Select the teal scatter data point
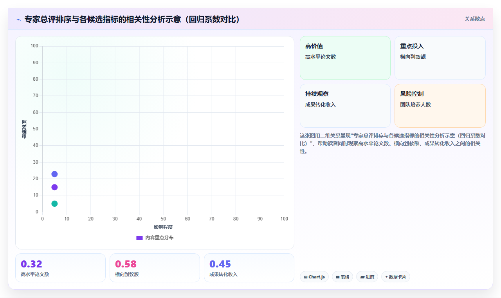 click(x=54, y=204)
